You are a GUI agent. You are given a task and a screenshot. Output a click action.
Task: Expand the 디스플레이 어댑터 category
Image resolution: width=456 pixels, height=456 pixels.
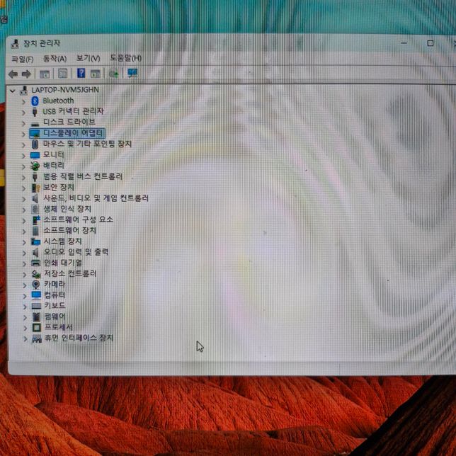pyautogui.click(x=23, y=133)
